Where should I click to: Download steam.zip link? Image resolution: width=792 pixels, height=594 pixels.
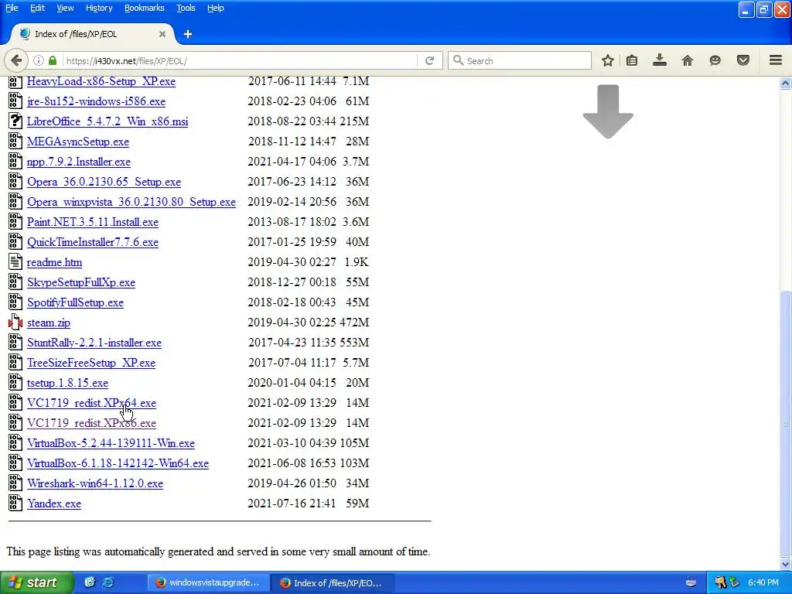49,323
